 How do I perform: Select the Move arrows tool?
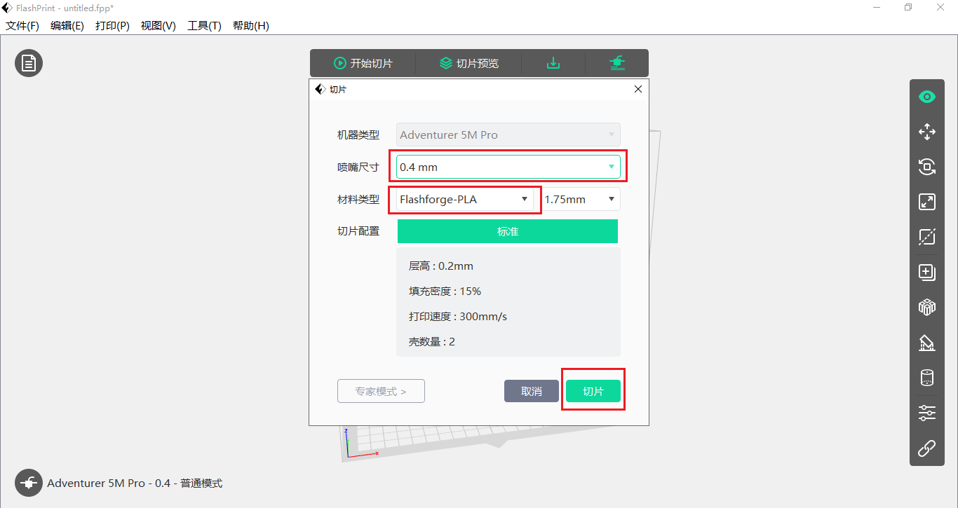tap(927, 132)
